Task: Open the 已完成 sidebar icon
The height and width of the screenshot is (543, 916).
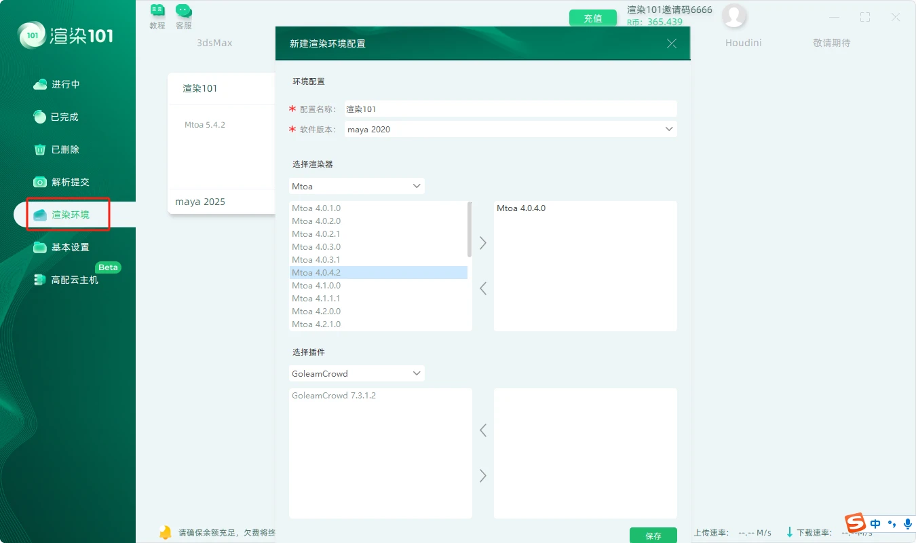Action: 40,117
